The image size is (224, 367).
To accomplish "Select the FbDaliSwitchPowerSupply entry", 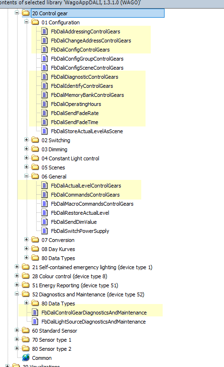I will click(x=80, y=231).
